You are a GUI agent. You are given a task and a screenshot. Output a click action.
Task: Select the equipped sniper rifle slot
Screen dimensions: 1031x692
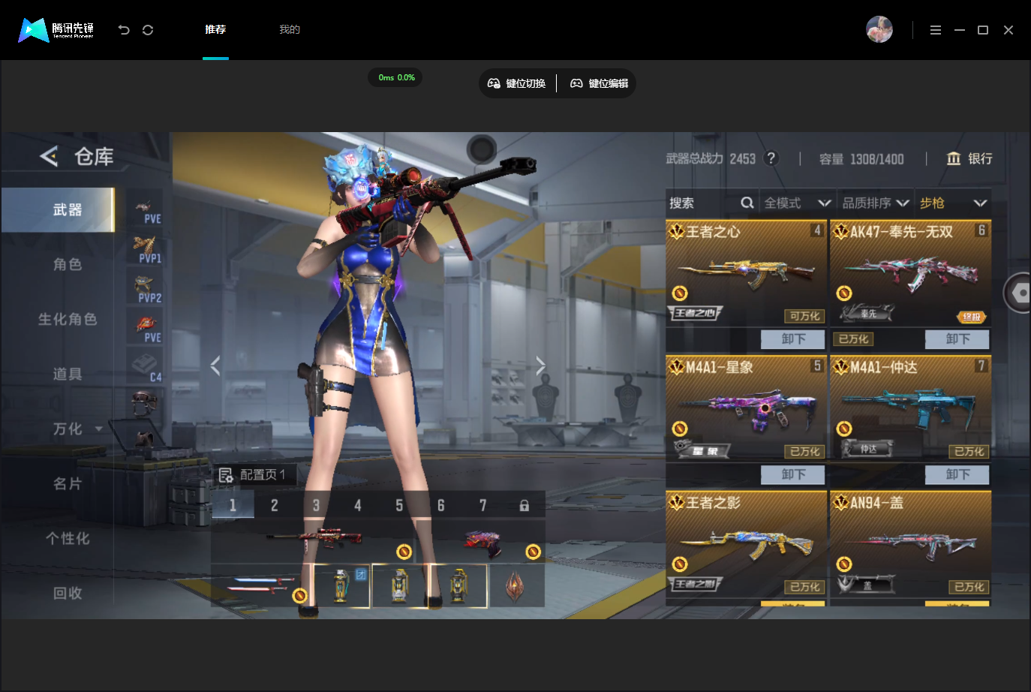click(314, 543)
